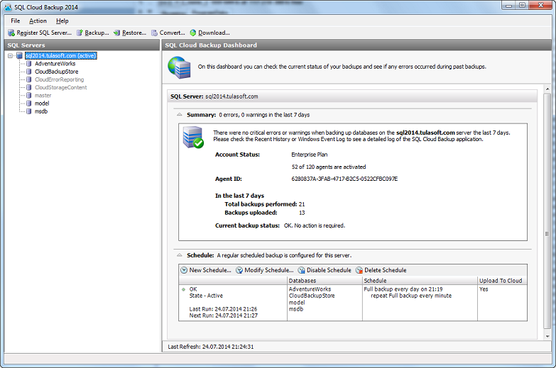556x368 pixels.
Task: Click the Agent ID value 6280837A-3FAB-4717-B2C5-0522CFBC097E
Action: coord(344,179)
